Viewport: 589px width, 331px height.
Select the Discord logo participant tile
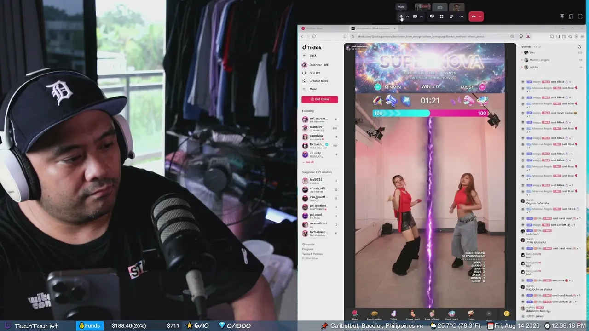[439, 7]
